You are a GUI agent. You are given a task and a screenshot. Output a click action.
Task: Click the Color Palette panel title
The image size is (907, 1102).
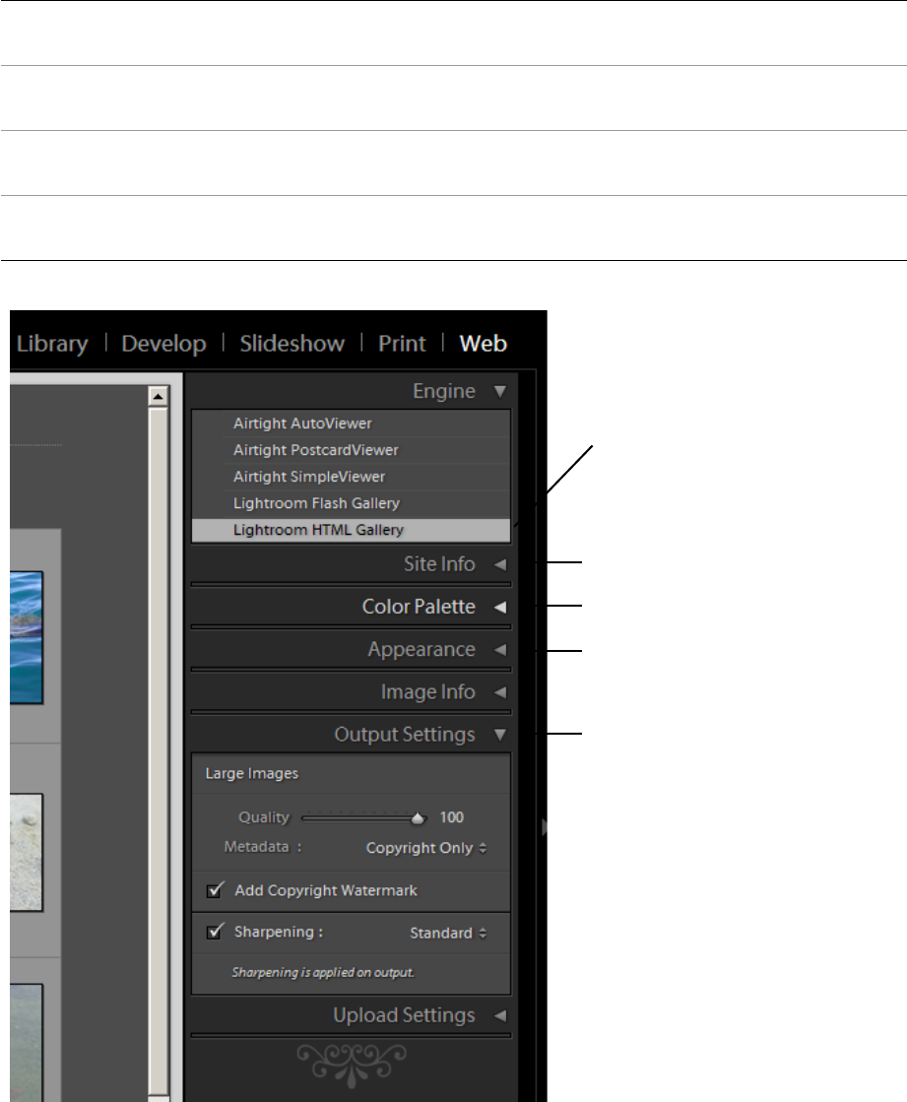click(x=418, y=608)
